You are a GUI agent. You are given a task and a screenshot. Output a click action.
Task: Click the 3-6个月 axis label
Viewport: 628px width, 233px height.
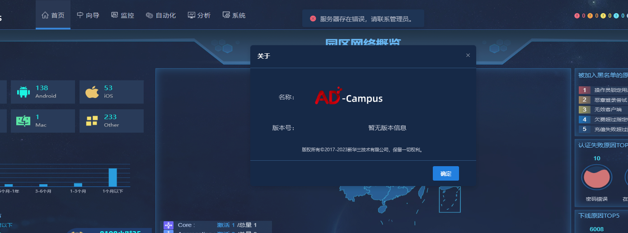(43, 191)
